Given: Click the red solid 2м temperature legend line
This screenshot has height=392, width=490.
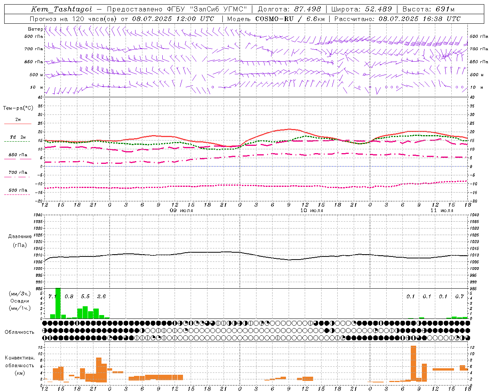Looking at the screenshot, I should click(x=18, y=124).
